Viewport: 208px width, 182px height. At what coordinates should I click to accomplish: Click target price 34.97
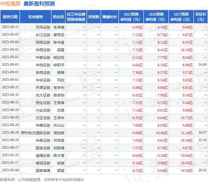[203, 133]
